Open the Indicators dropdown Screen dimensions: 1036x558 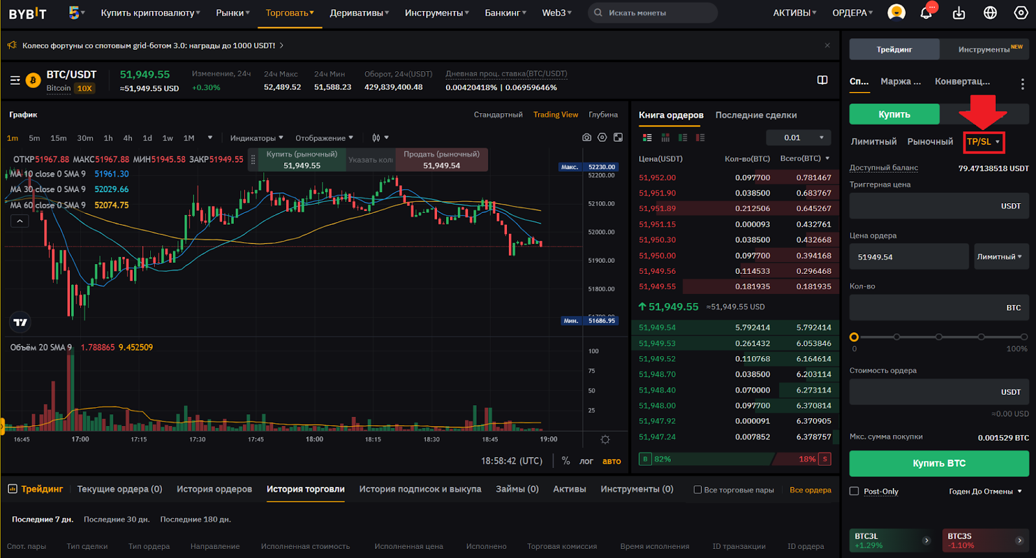click(256, 138)
